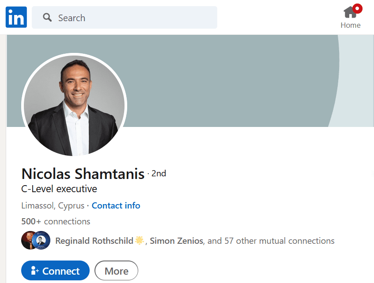Screen dimensions: 374x283
Task: View the 500+ connections count
Action: pos(56,221)
